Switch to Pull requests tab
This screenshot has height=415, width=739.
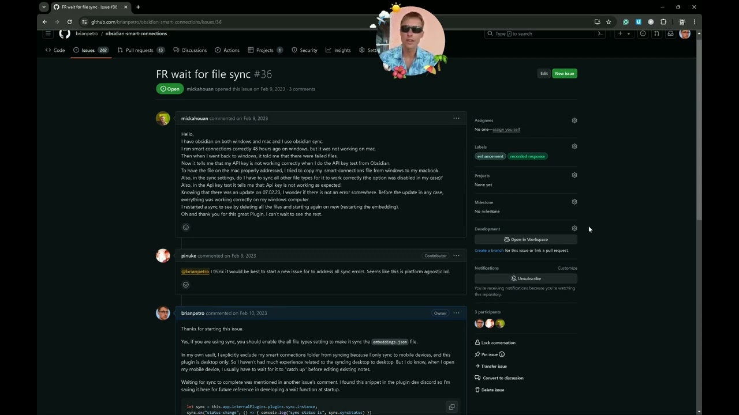pyautogui.click(x=141, y=50)
